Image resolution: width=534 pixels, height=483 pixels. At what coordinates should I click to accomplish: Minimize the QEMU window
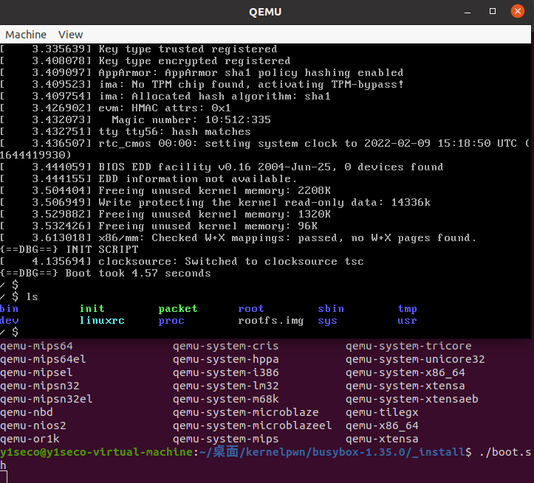click(468, 12)
